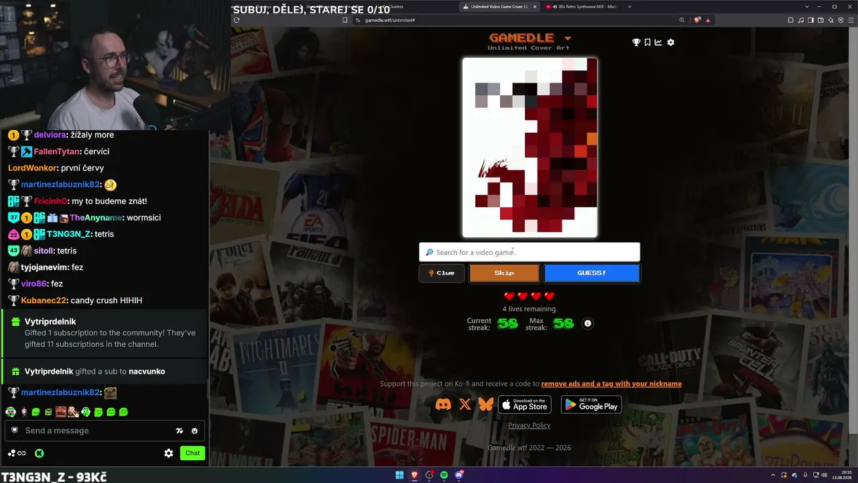Open Brave browser from the taskbar

click(414, 475)
